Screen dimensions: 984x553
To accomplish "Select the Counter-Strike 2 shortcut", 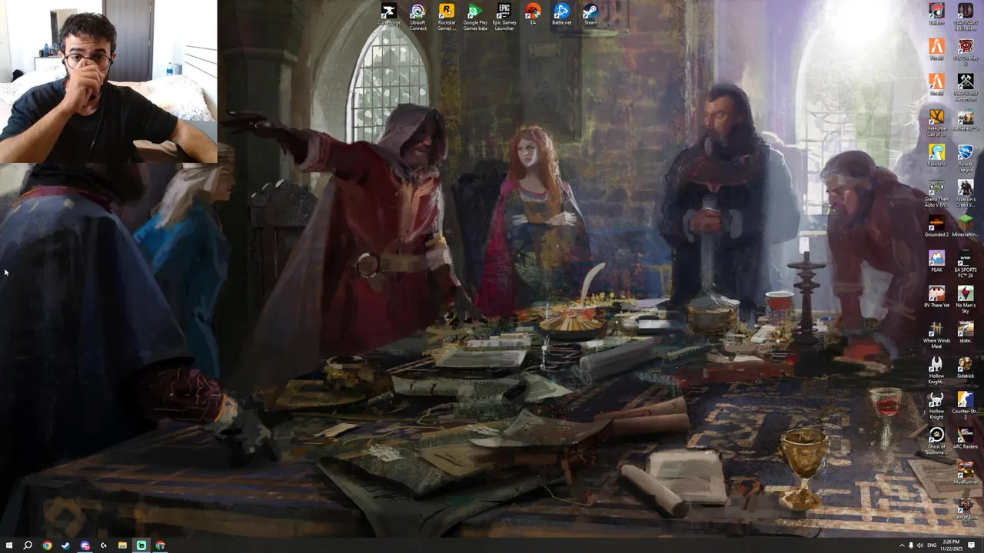I will (966, 405).
